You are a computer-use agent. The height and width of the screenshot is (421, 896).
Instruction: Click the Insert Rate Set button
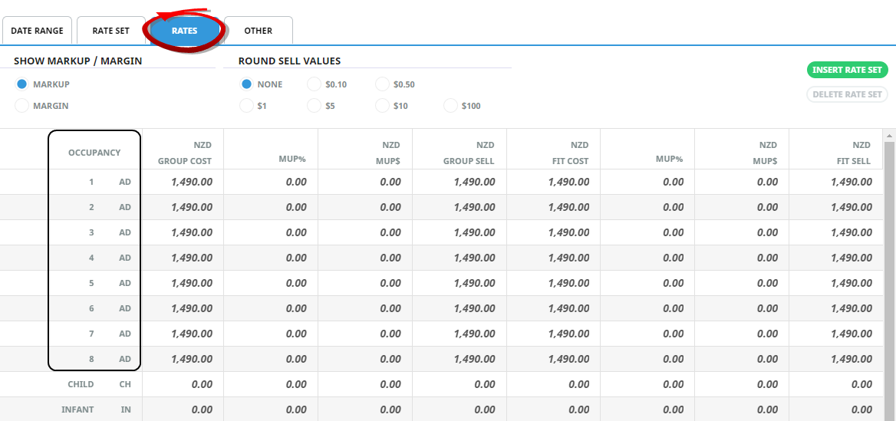coord(847,70)
